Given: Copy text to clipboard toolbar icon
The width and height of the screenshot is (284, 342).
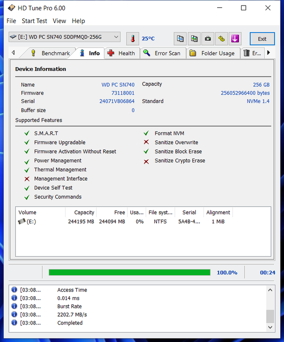Looking at the screenshot, I should click(180, 38).
